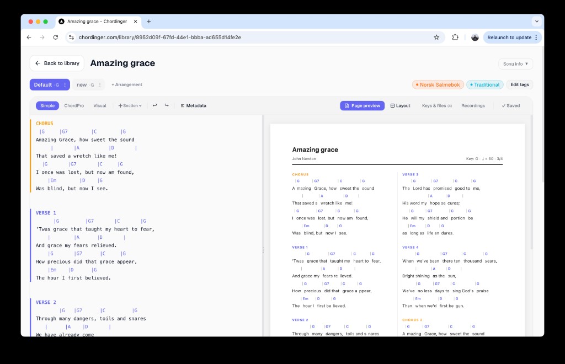Open a new browser tab
The width and height of the screenshot is (565, 364).
pyautogui.click(x=148, y=22)
